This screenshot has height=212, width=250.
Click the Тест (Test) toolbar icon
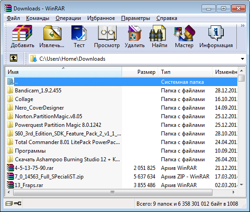pyautogui.click(x=79, y=33)
